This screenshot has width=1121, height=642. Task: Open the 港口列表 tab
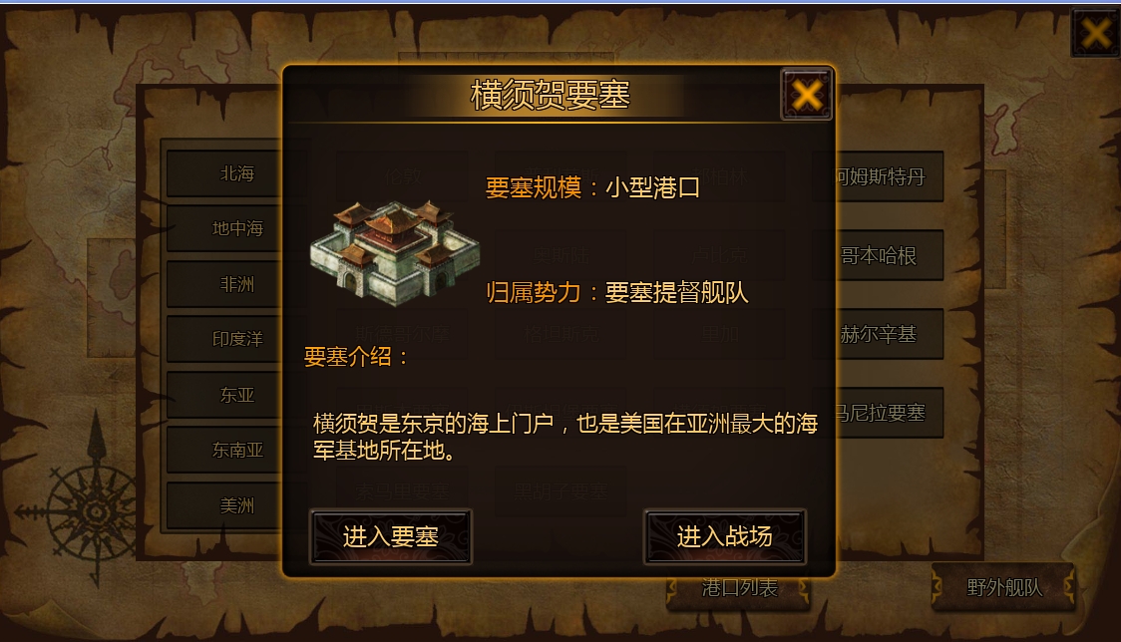(738, 589)
